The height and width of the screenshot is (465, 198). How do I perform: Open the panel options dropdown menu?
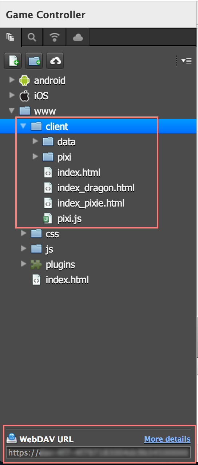186,61
